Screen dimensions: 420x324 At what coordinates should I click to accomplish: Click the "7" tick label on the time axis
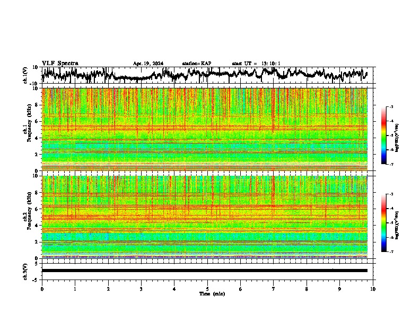274,289
